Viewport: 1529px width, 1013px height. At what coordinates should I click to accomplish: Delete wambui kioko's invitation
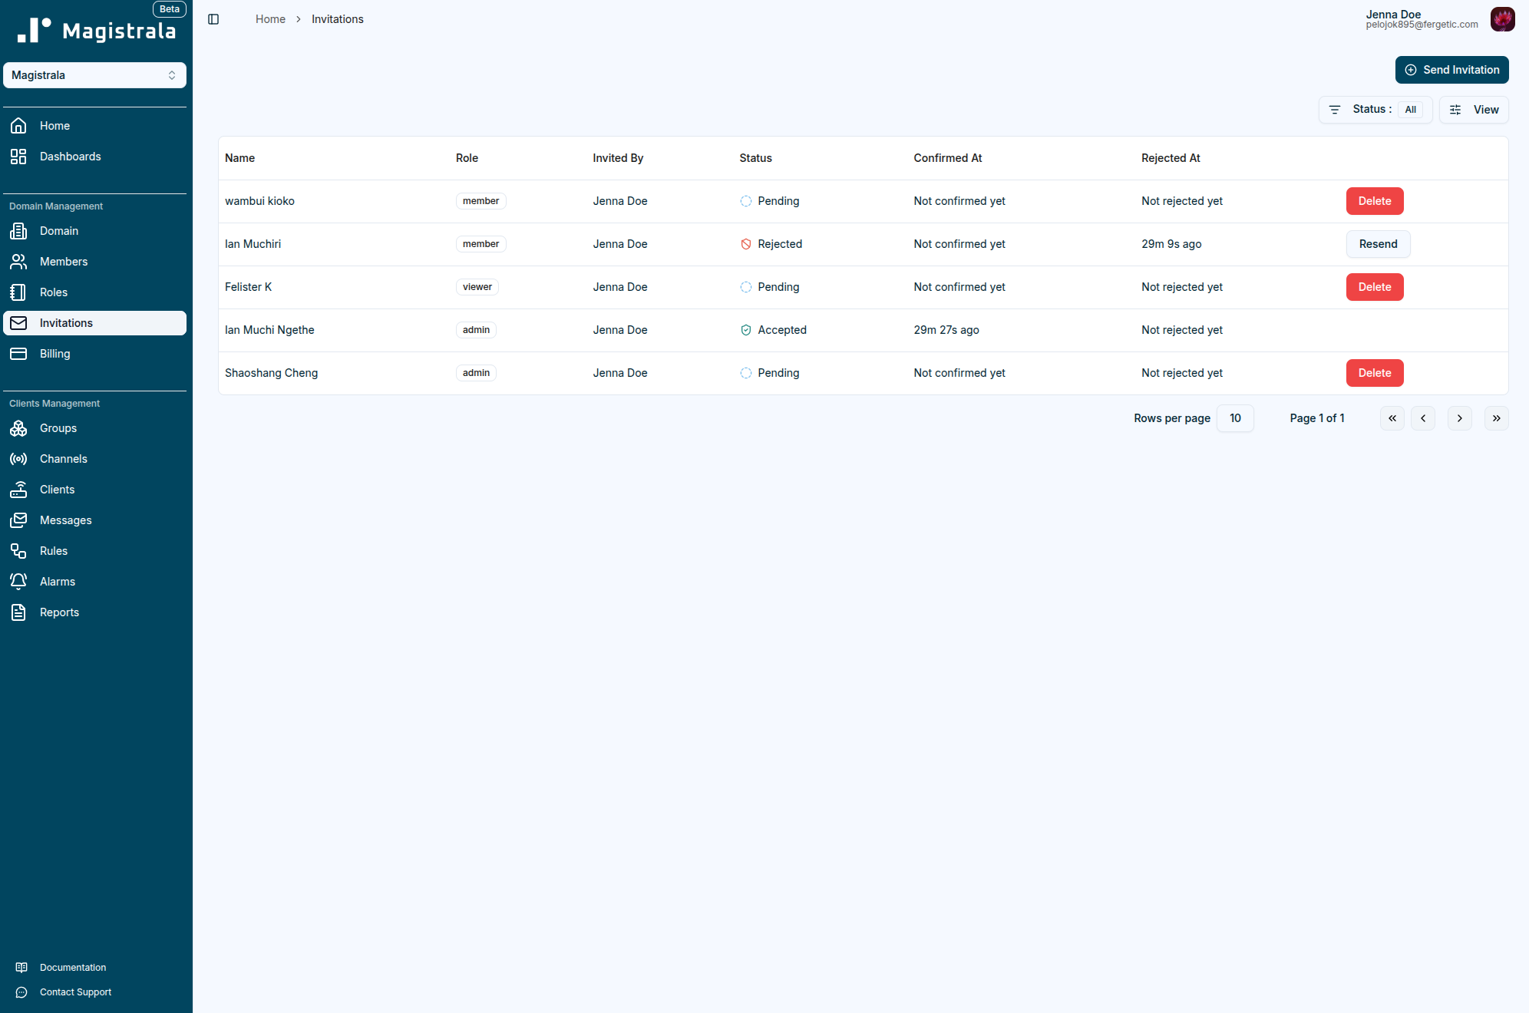click(1374, 201)
